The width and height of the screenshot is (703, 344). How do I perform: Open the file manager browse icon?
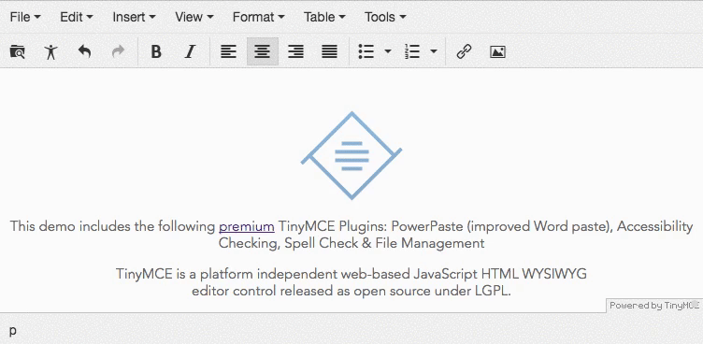(18, 52)
